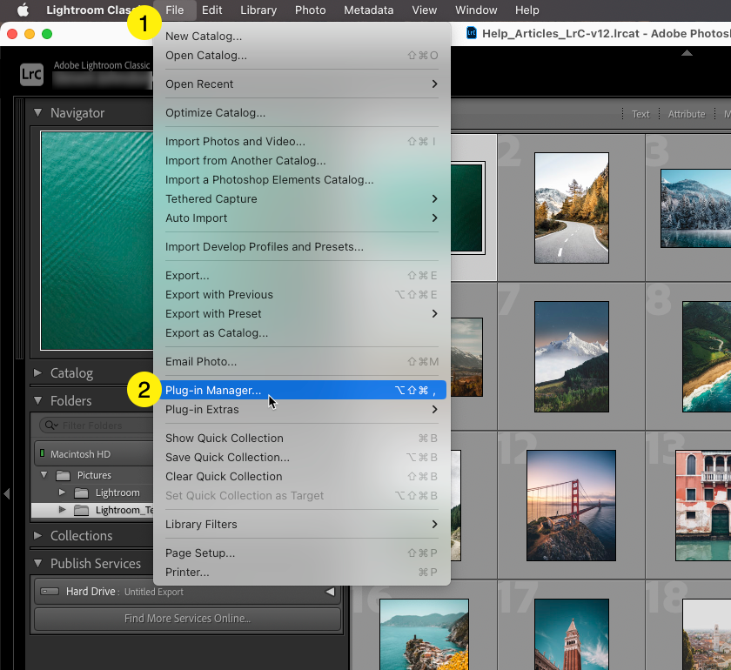Screen dimensions: 731x670
Task: Select the mountain road autumn photo thumbnail
Action: (x=572, y=208)
